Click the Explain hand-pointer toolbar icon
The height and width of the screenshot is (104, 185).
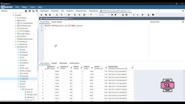123,15
